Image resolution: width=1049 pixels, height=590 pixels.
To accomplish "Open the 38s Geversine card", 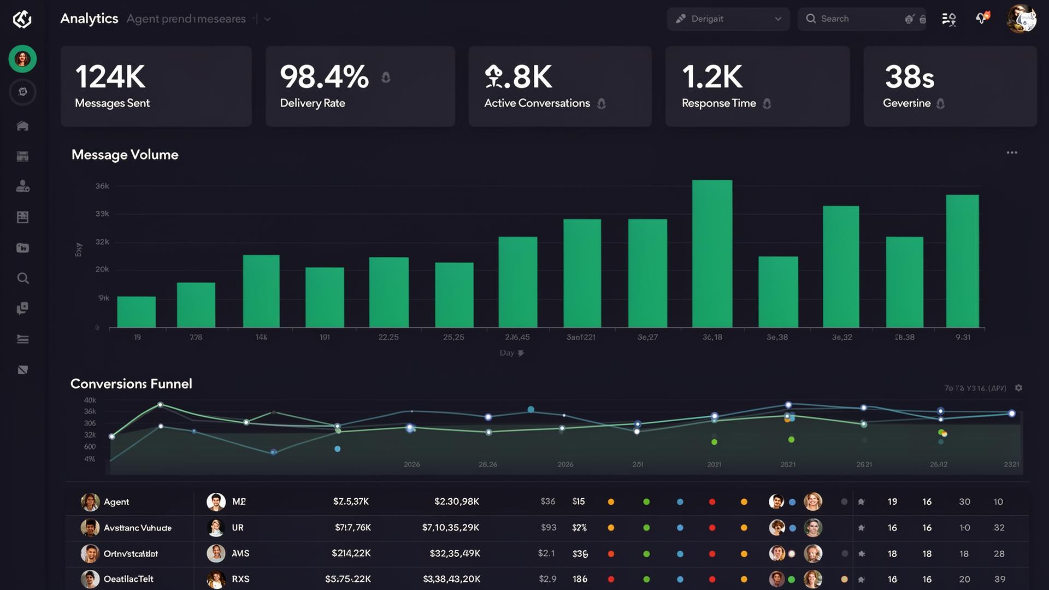I will (950, 86).
